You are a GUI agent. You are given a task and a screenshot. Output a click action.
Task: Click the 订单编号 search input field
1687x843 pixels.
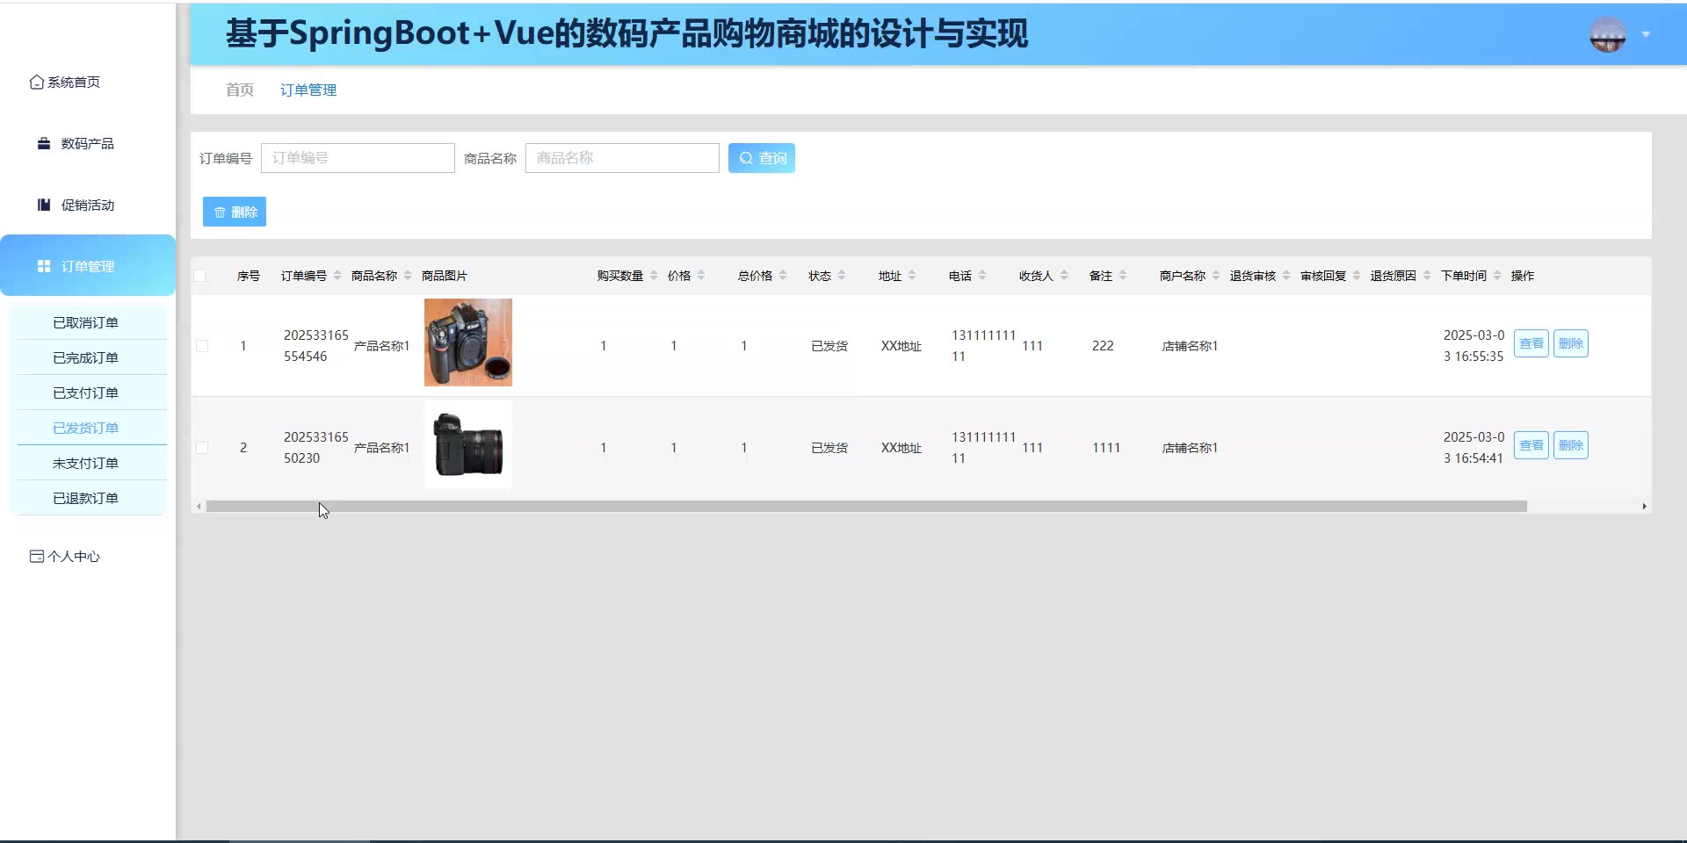tap(358, 158)
